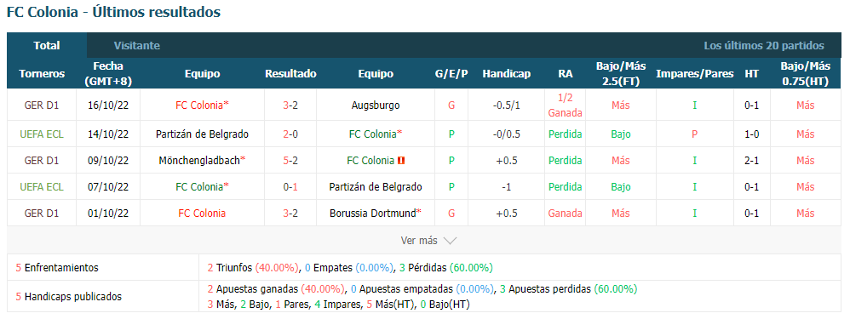Click the Impares/Pares column header
This screenshot has height=319, width=850.
(x=694, y=74)
